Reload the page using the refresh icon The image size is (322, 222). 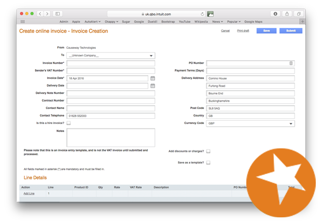point(202,14)
